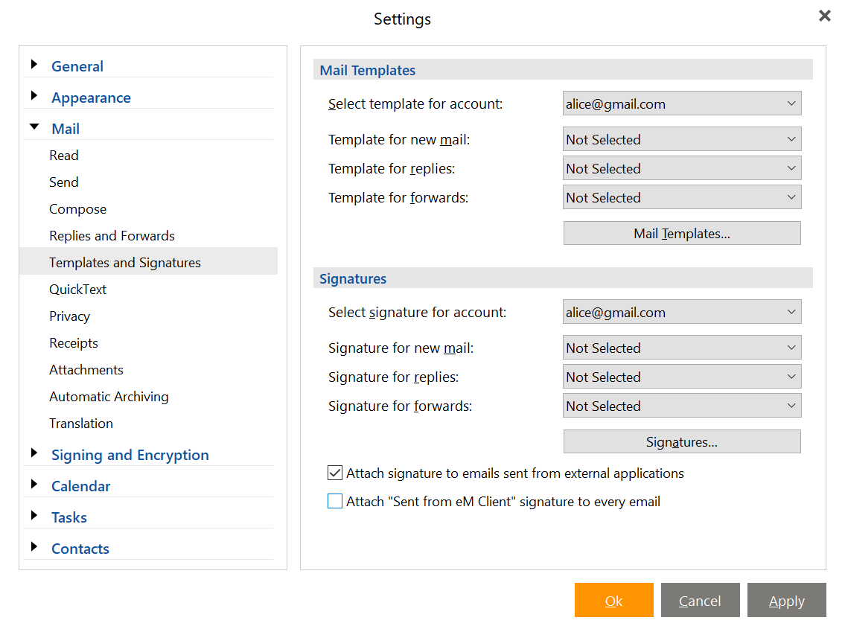Open the signature account dropdown
845x629 pixels.
pos(682,312)
